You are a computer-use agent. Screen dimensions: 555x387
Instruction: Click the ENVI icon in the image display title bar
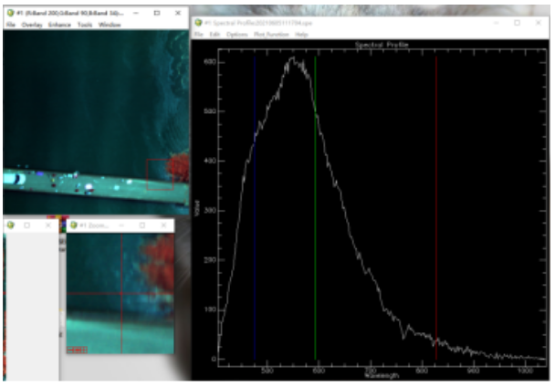[11, 13]
